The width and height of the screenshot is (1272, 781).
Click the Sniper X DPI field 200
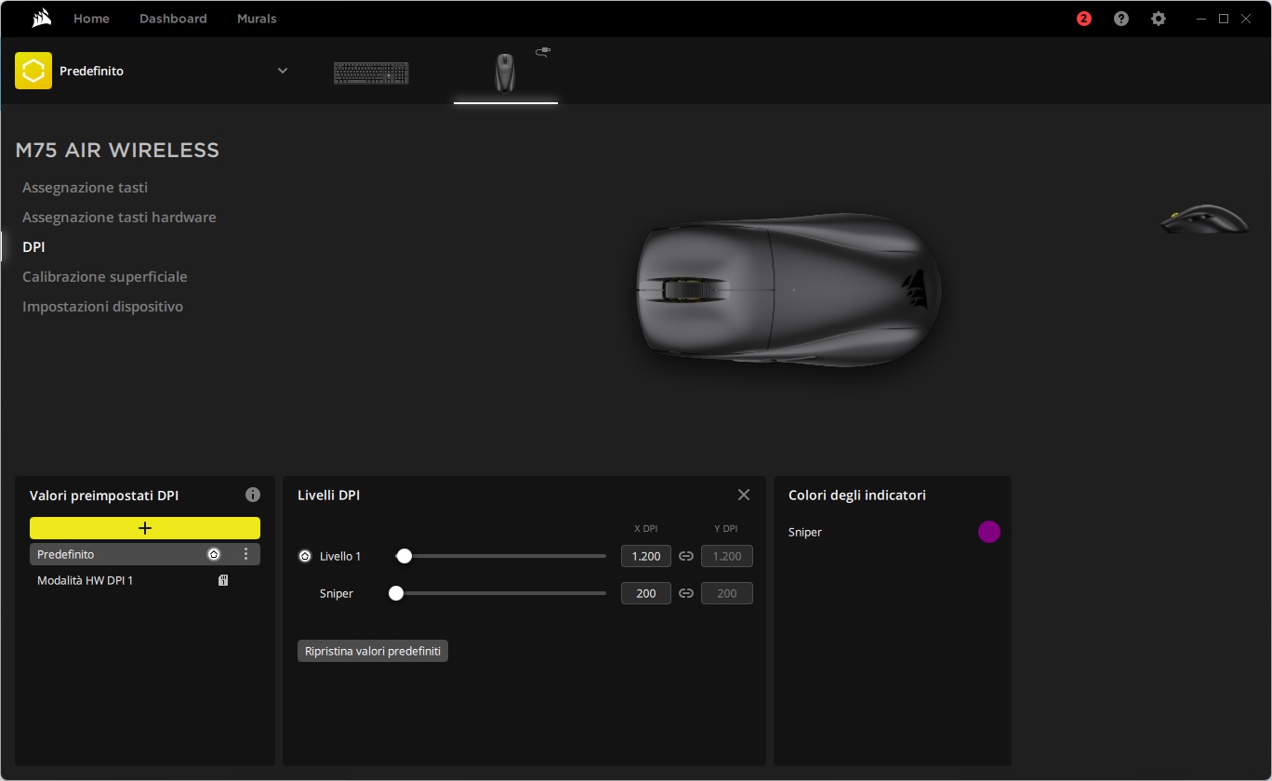[x=646, y=593]
